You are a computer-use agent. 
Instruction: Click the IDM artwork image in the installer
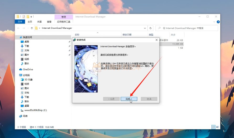(x=86, y=69)
